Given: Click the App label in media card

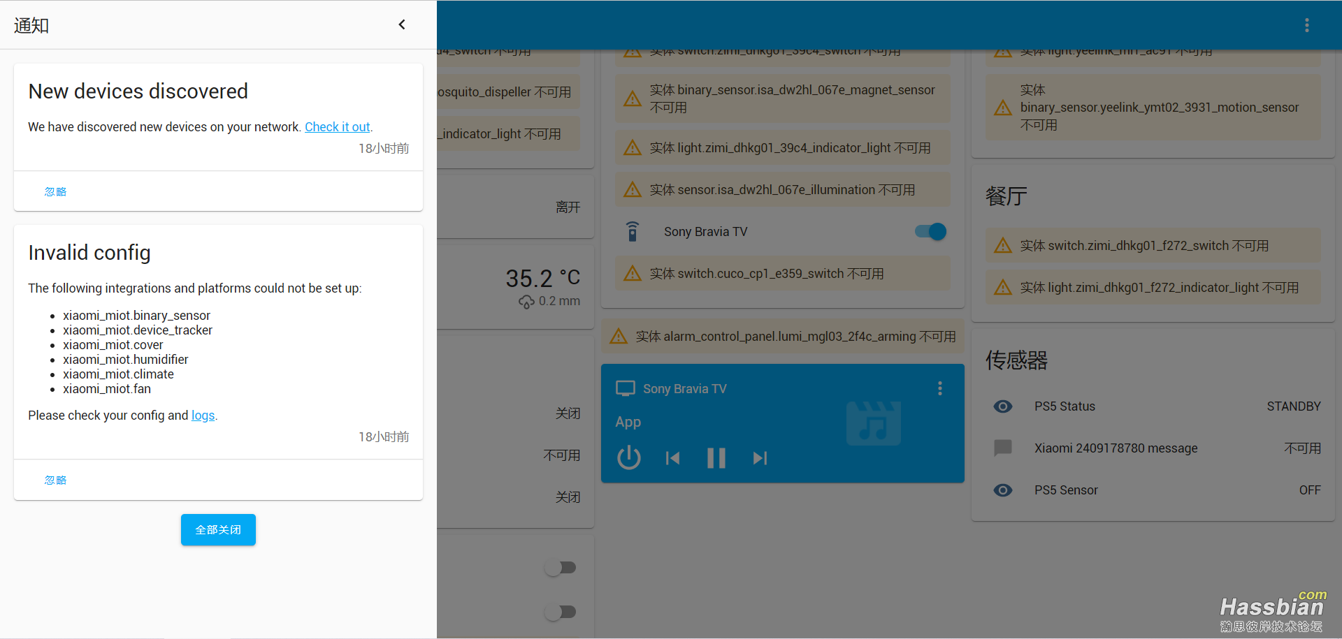Looking at the screenshot, I should click(x=628, y=422).
